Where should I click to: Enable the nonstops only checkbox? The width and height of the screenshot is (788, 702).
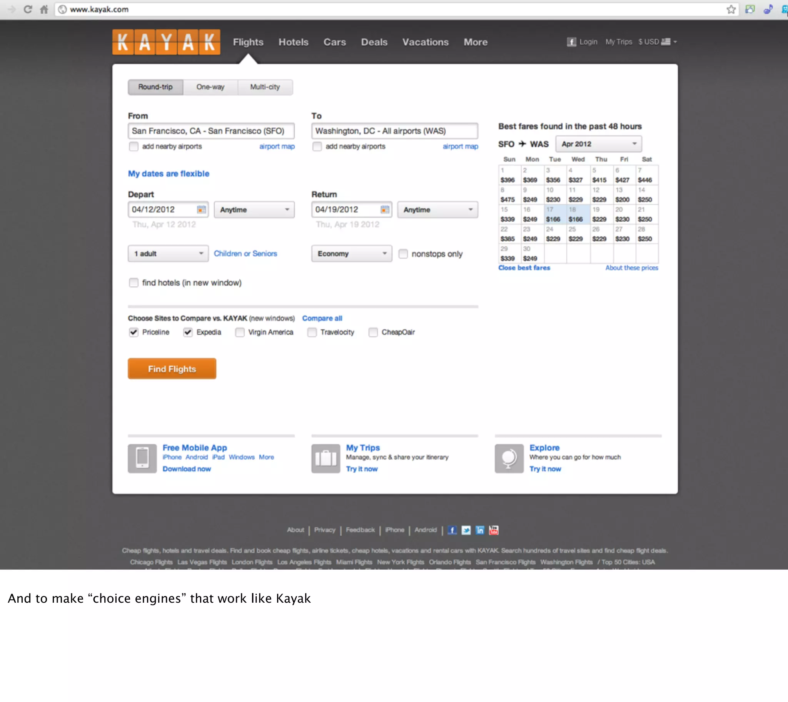click(403, 254)
